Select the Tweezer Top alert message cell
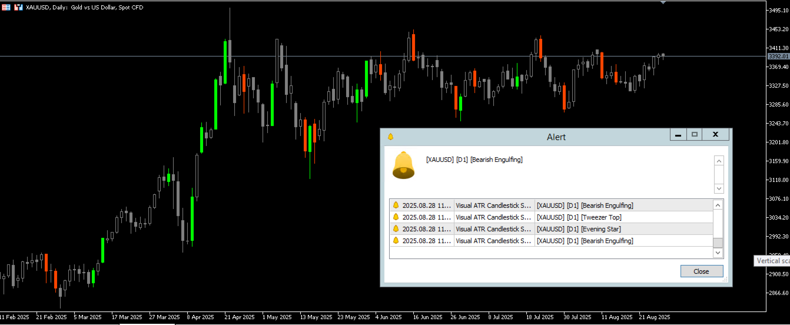 click(623, 217)
